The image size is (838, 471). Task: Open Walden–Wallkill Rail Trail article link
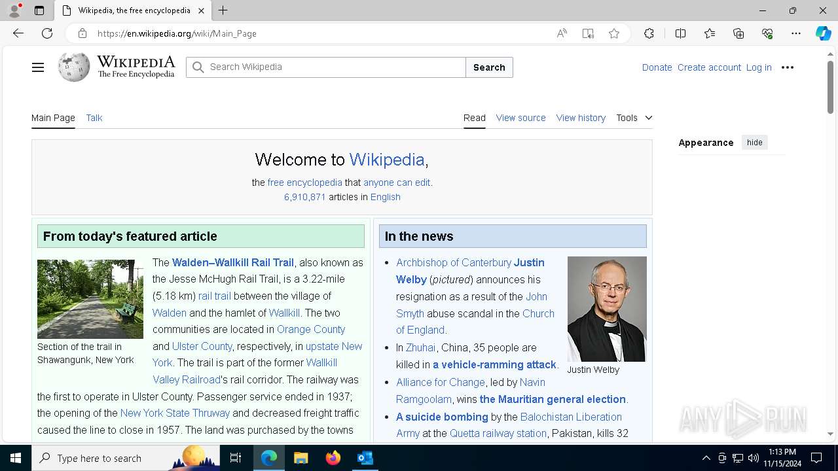(x=233, y=262)
